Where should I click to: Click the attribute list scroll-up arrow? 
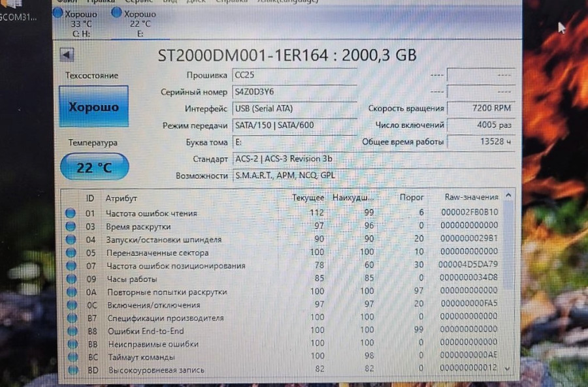(x=508, y=195)
